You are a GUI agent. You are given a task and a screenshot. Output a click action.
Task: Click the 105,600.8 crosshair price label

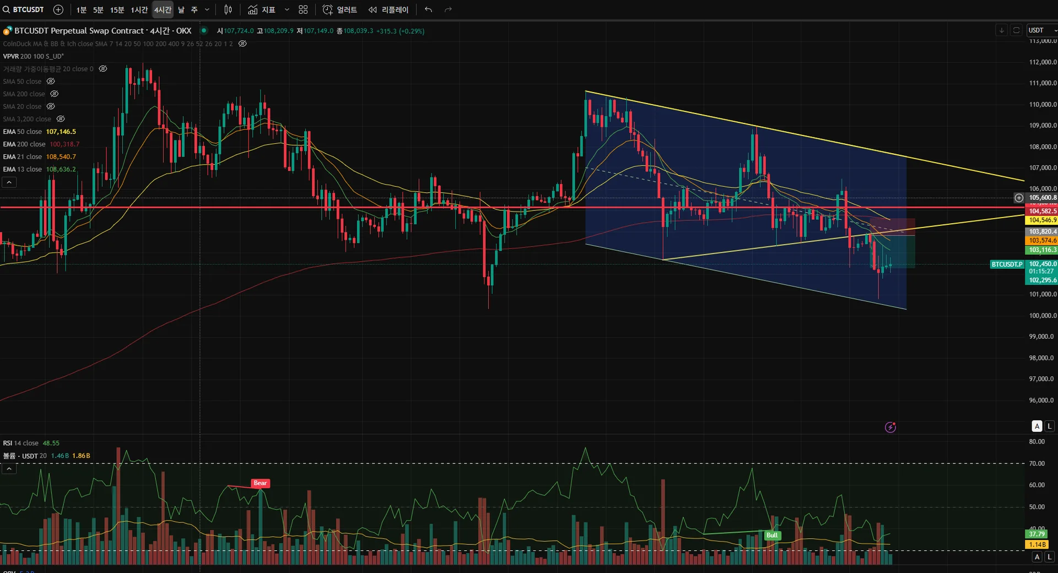coord(1041,197)
